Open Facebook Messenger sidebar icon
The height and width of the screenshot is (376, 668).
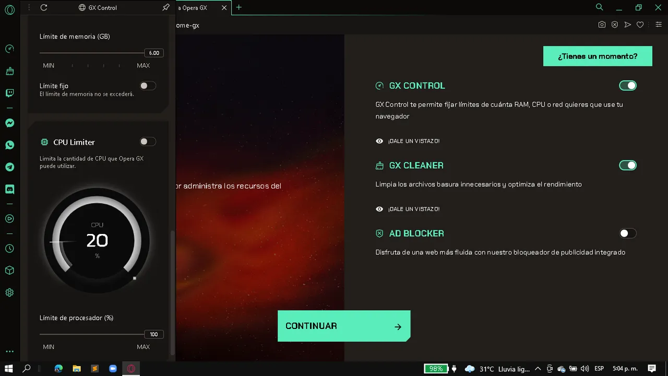[9, 123]
